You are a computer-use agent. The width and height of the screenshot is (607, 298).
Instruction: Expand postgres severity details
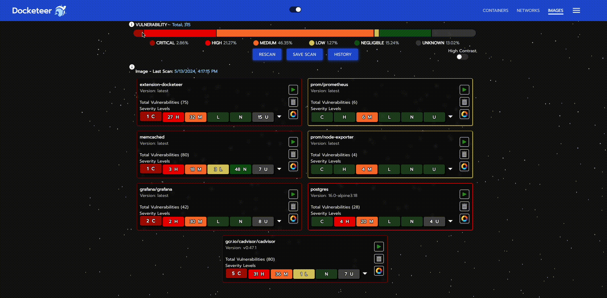click(x=450, y=221)
